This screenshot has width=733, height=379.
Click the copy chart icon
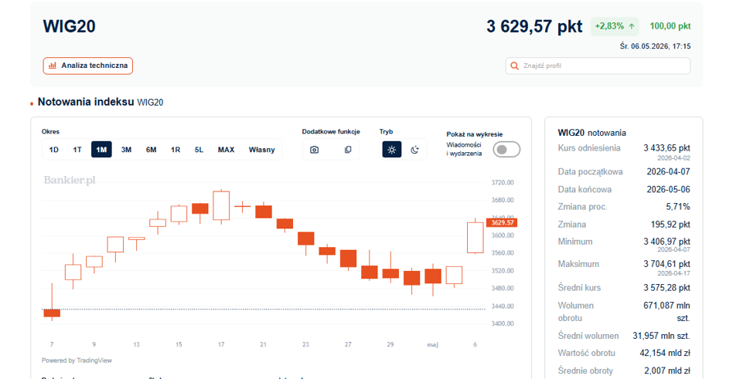(348, 150)
